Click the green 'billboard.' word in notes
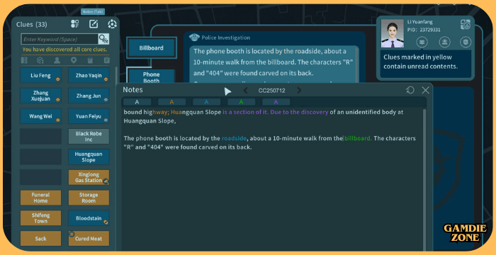Image resolution: width=496 pixels, height=255 pixels. coord(359,138)
